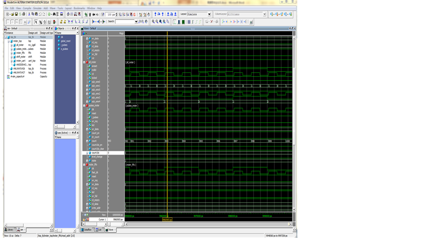The height and width of the screenshot is (238, 423).
Task: Collapse the top_tb instance node
Action: (5, 37)
